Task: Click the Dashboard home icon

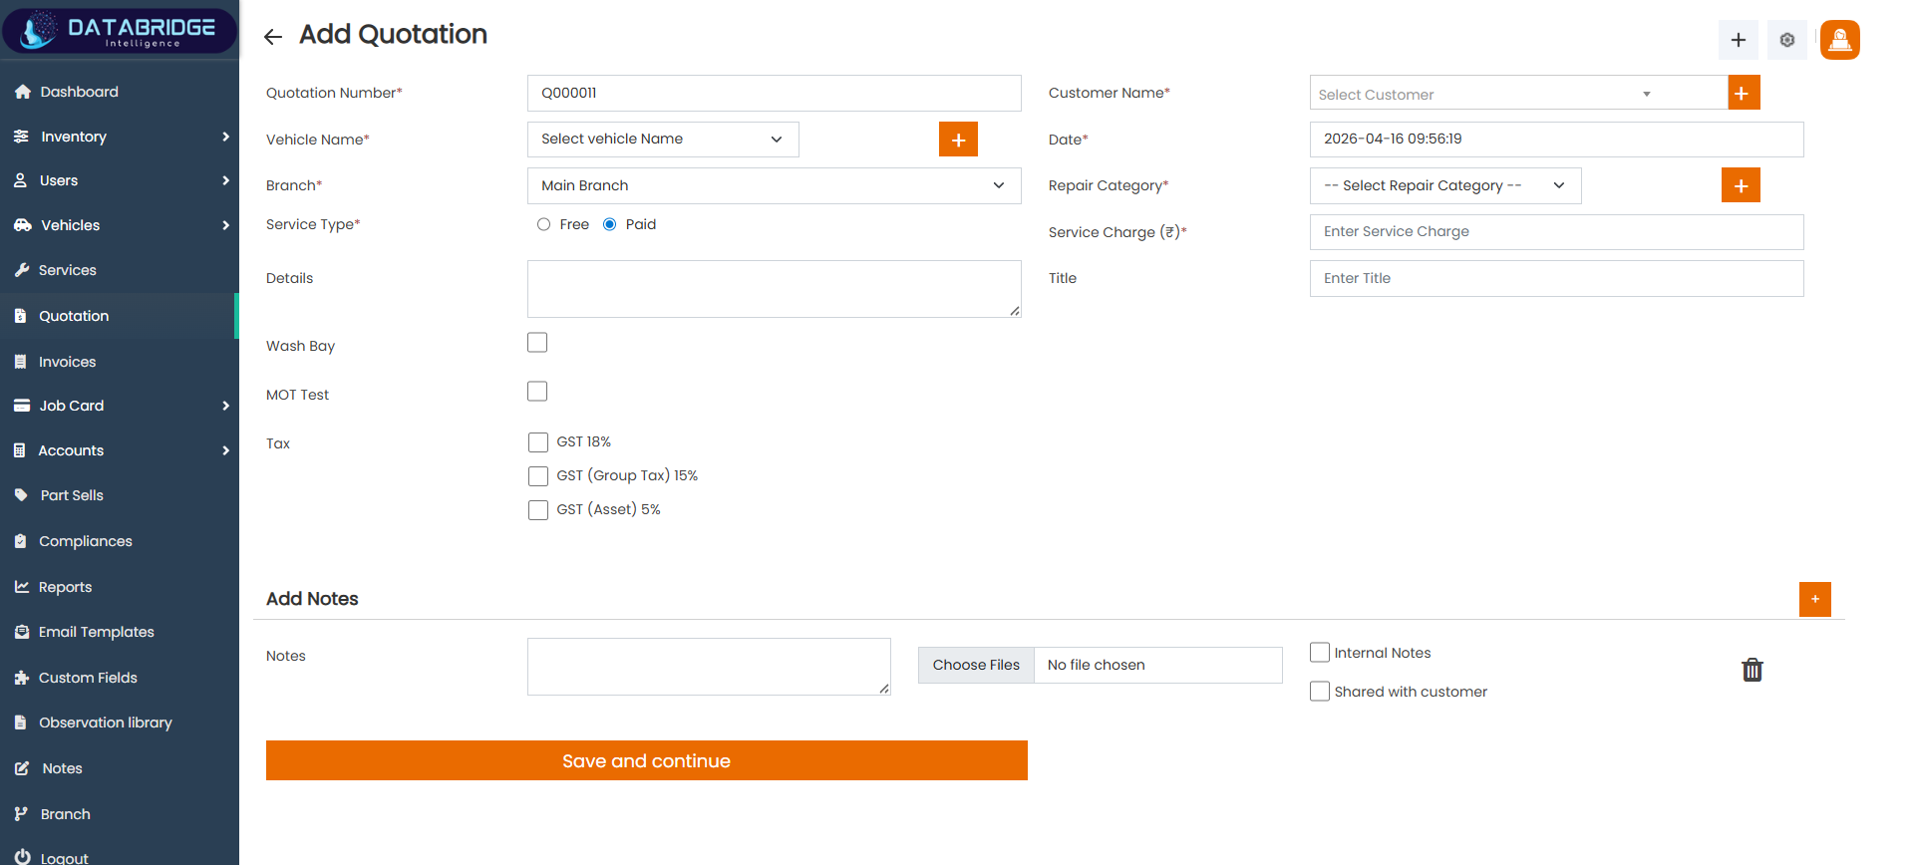Action: (22, 92)
